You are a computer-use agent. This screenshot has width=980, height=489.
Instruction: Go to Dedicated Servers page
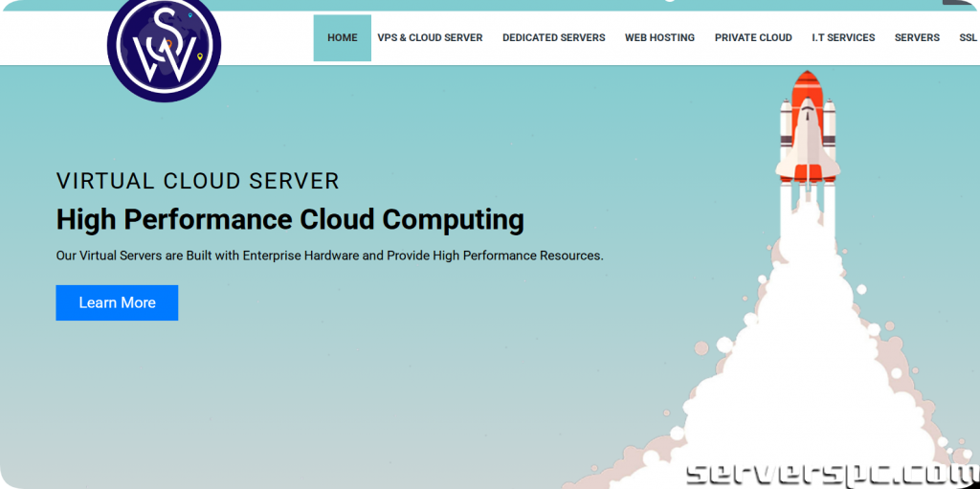553,38
